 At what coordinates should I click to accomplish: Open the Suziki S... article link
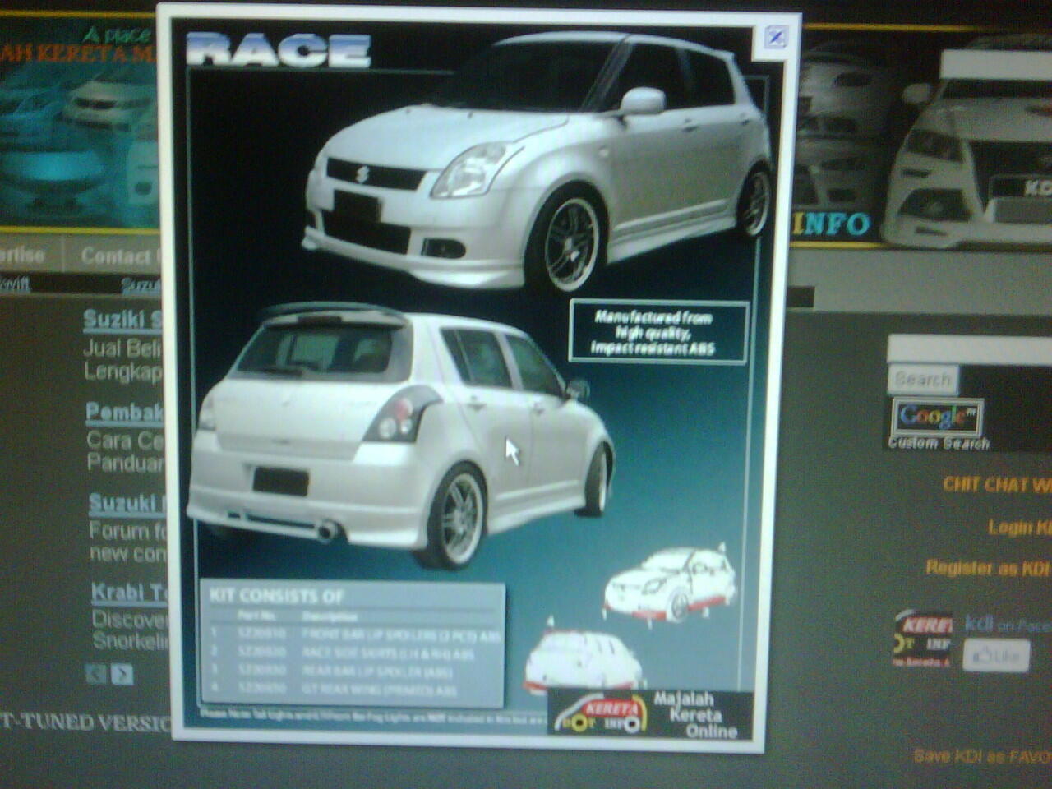(x=123, y=321)
